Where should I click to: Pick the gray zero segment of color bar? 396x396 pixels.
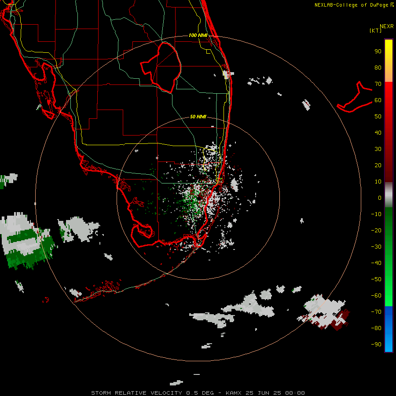click(389, 195)
